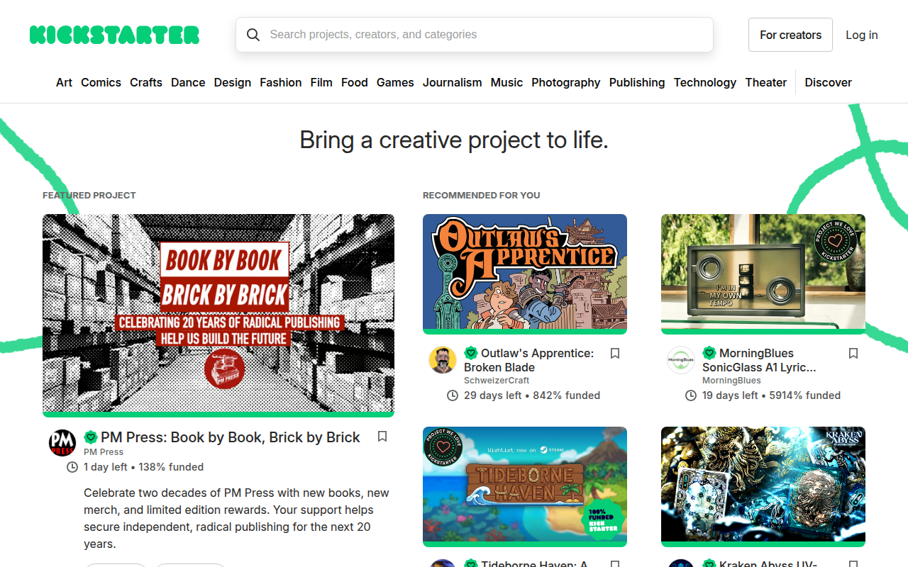Screen dimensions: 908x567
Task: Click the search magnifier icon
Action: tap(253, 35)
